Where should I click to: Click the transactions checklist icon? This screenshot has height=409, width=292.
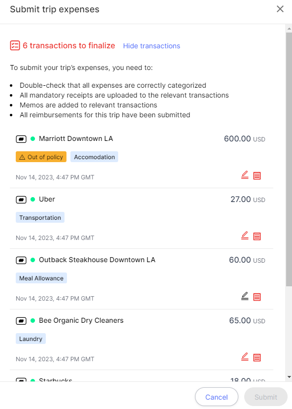(x=15, y=45)
